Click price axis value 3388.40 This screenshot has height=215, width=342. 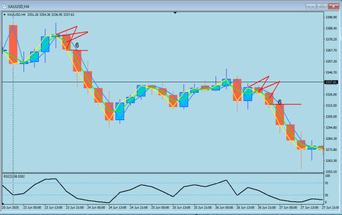point(331,29)
